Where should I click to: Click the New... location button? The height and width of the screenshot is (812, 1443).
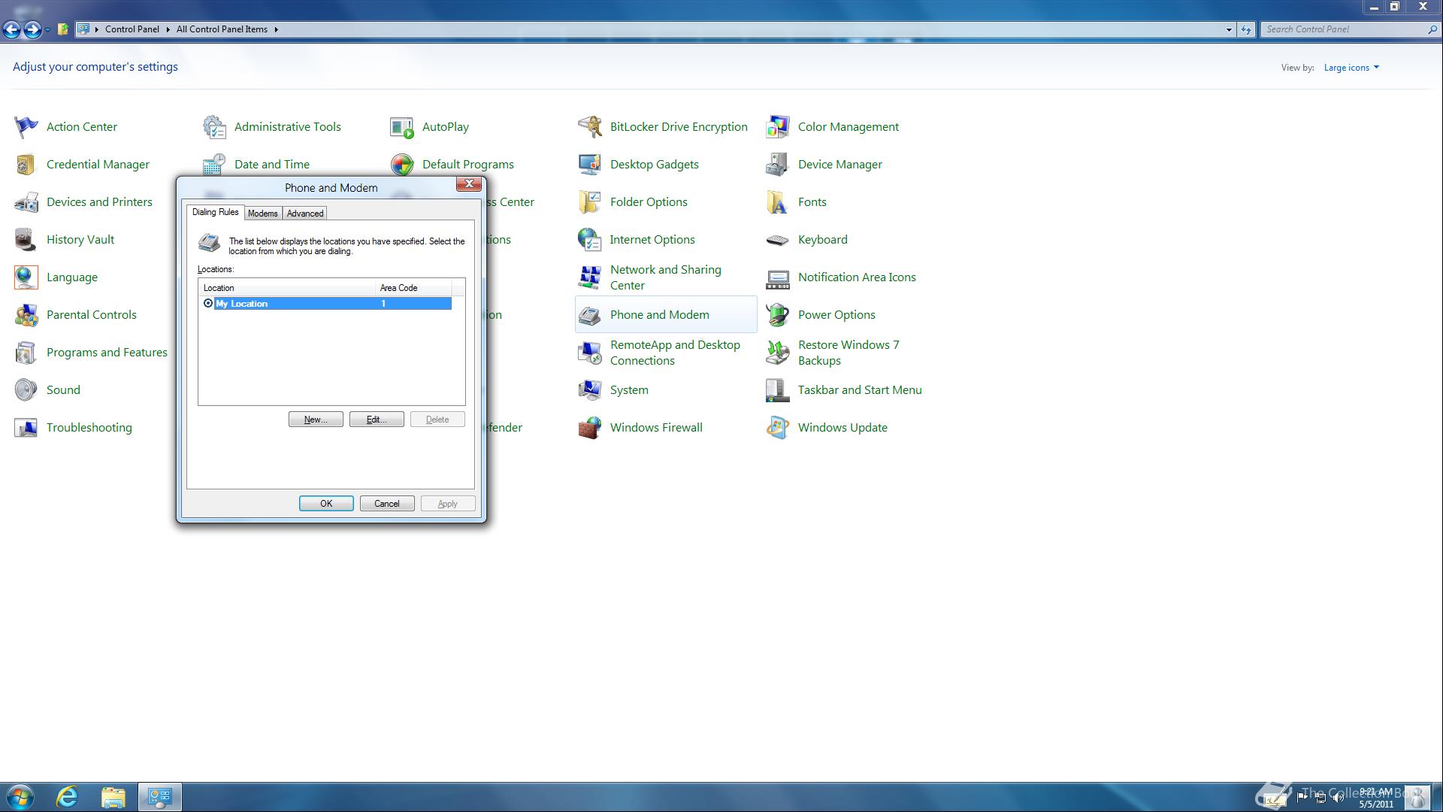click(316, 420)
